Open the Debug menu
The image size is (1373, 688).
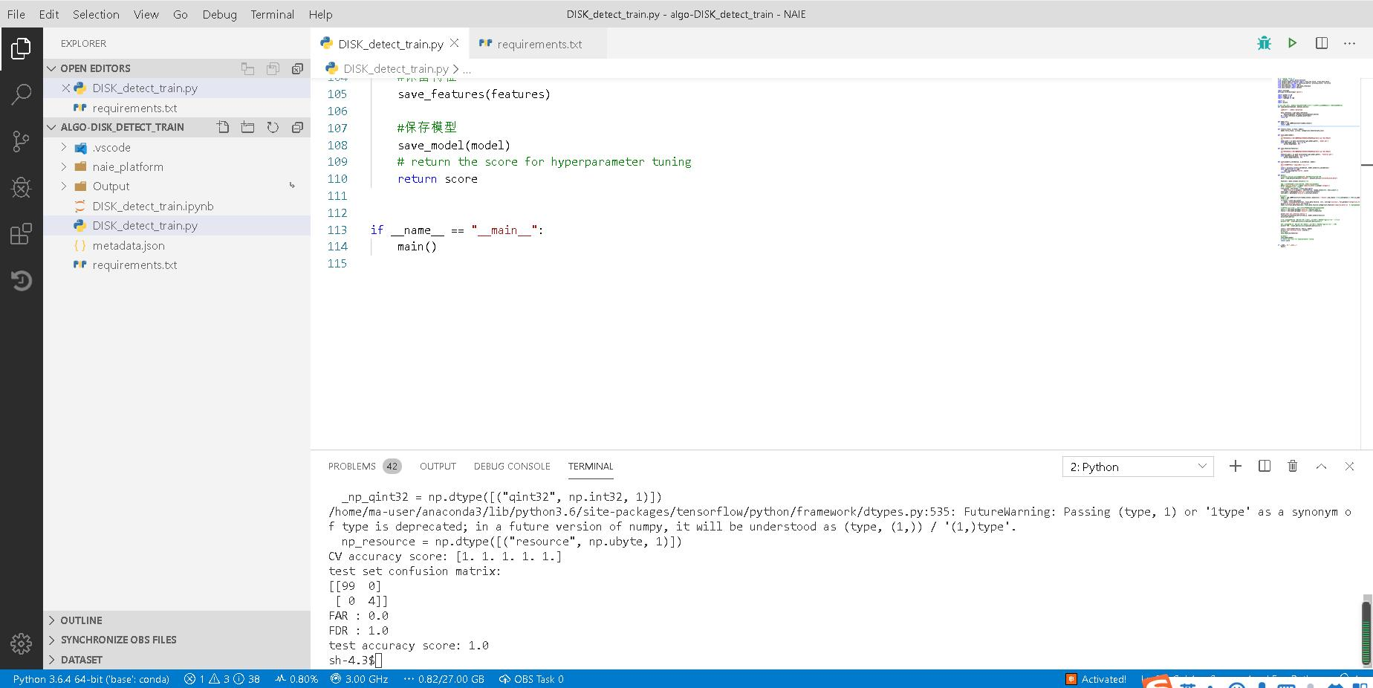(219, 14)
